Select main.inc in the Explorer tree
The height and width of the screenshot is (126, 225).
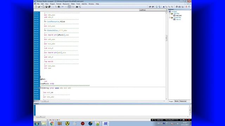click(x=178, y=19)
